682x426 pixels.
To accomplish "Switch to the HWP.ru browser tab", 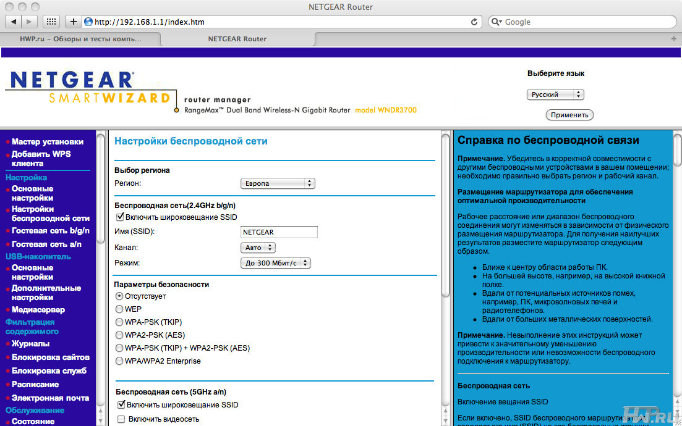I will [80, 39].
